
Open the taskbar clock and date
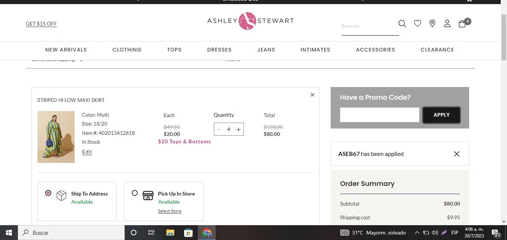click(474, 233)
